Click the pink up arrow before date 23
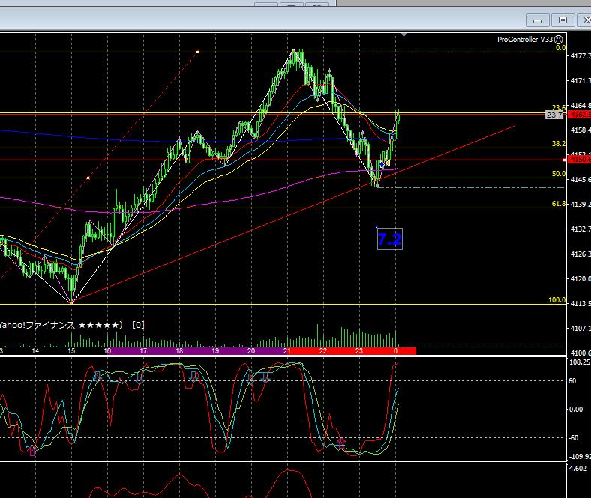591x498 pixels. (341, 443)
